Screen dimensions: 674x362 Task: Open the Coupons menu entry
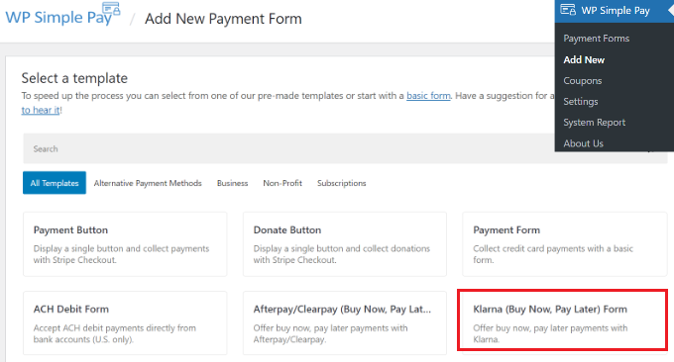click(x=583, y=81)
